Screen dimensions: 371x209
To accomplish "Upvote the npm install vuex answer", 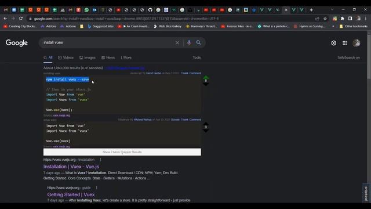I will pos(206,77).
